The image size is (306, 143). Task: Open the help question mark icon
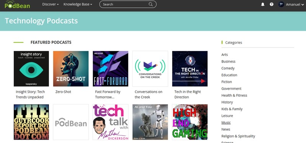272,4
